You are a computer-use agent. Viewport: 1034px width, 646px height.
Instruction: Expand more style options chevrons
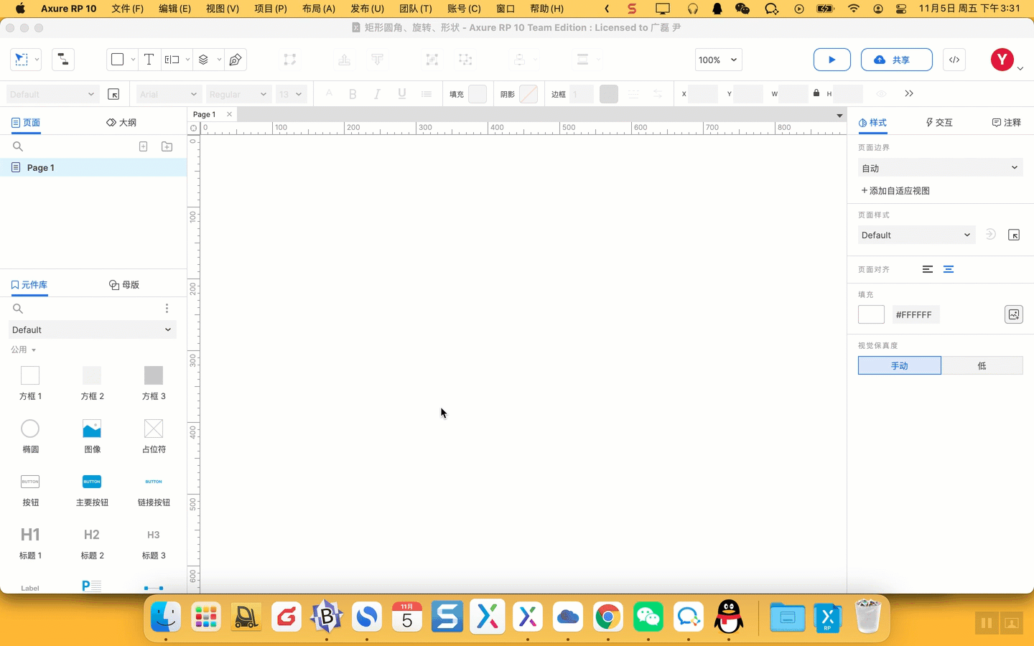click(909, 93)
